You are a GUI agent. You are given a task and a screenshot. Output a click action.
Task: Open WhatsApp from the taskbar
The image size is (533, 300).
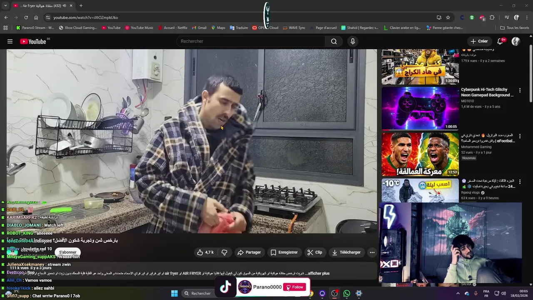point(346,293)
